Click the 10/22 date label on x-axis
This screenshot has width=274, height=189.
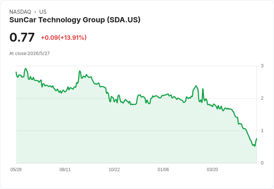(114, 170)
